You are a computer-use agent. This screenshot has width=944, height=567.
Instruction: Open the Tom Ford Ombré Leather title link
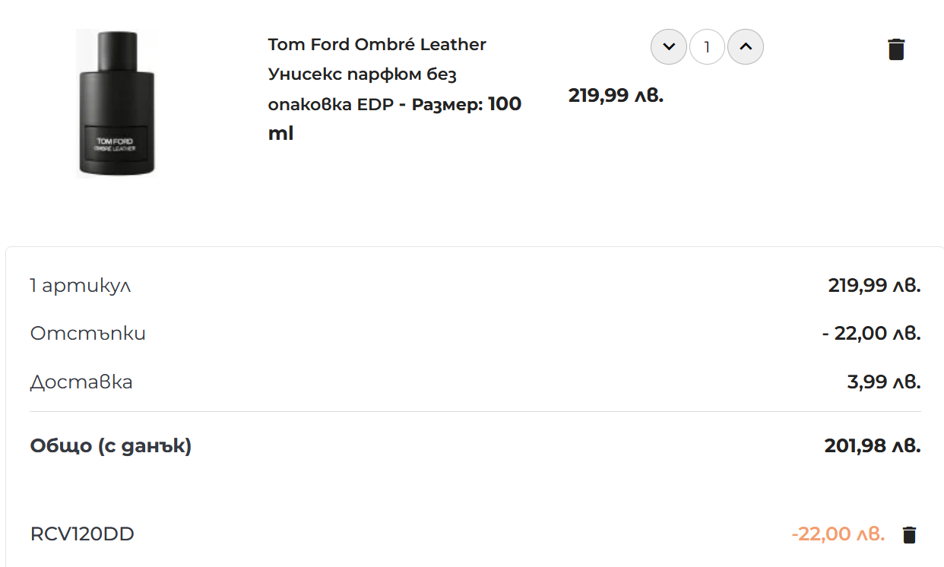click(x=377, y=44)
